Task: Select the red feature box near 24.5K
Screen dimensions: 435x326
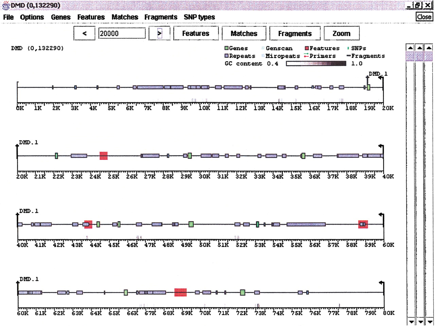Action: (x=103, y=156)
